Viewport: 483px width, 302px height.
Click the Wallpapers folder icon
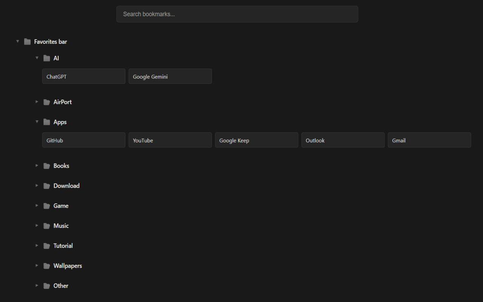47,266
